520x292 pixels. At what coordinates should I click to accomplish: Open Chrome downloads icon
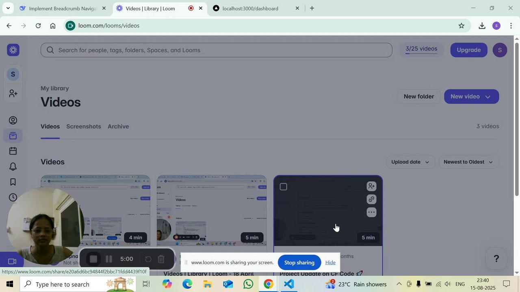point(482,26)
